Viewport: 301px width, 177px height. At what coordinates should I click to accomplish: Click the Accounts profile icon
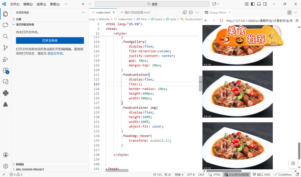pos(5,155)
